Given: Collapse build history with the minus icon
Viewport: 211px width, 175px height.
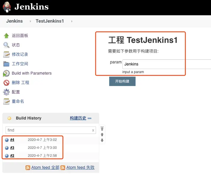Looking at the screenshot, I should coord(90,118).
